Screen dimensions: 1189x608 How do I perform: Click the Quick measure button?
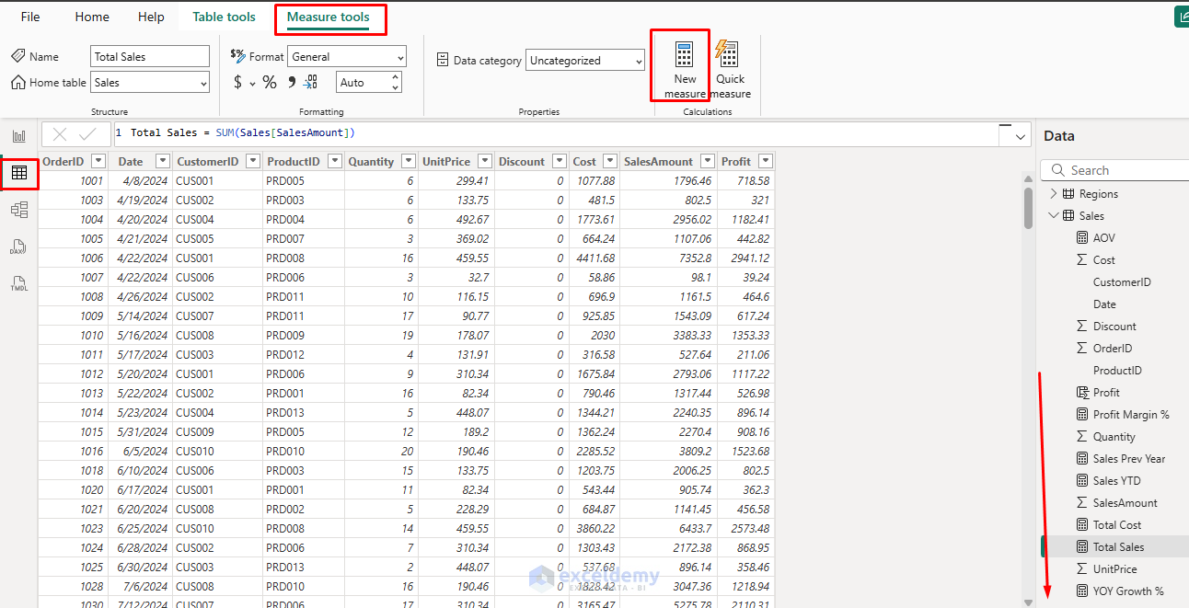(x=729, y=64)
